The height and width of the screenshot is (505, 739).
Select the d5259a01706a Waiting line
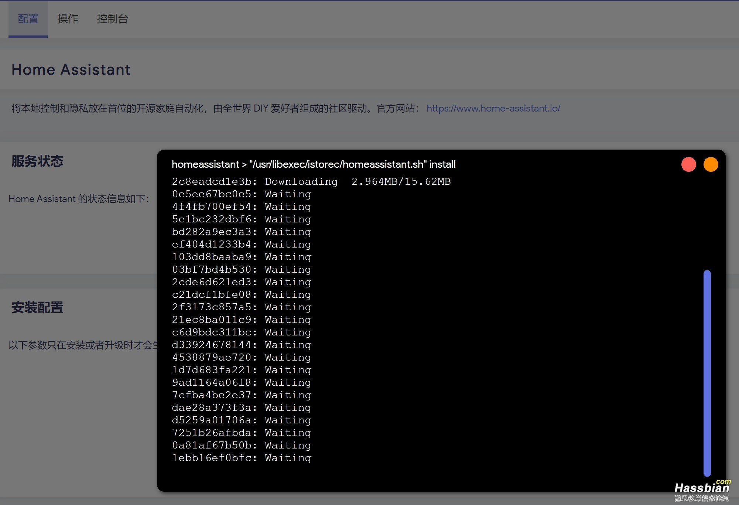point(242,420)
